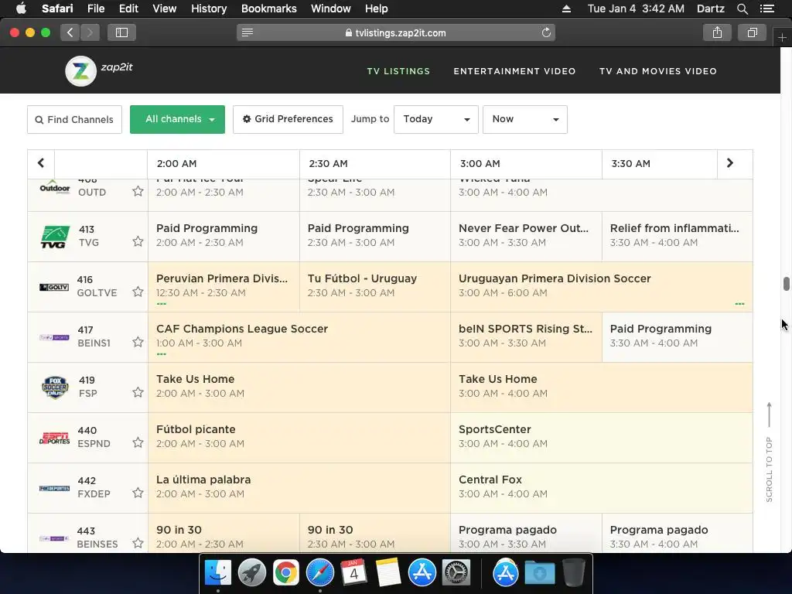This screenshot has width=792, height=594.
Task: Click the tvlistings.zap2it.com address field
Action: [396, 32]
